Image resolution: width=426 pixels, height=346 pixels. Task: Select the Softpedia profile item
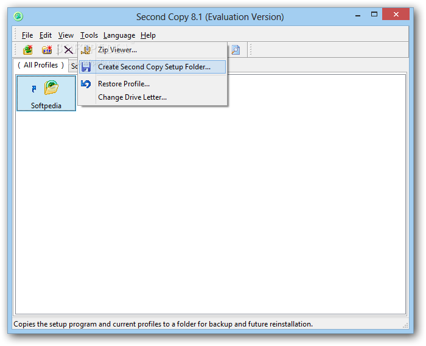(x=46, y=94)
